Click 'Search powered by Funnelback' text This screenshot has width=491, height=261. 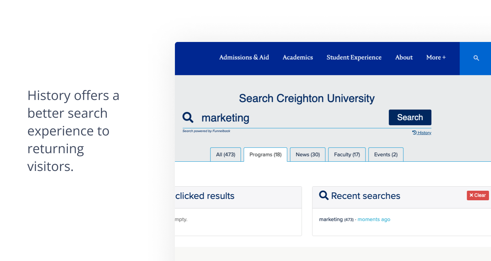pyautogui.click(x=206, y=131)
